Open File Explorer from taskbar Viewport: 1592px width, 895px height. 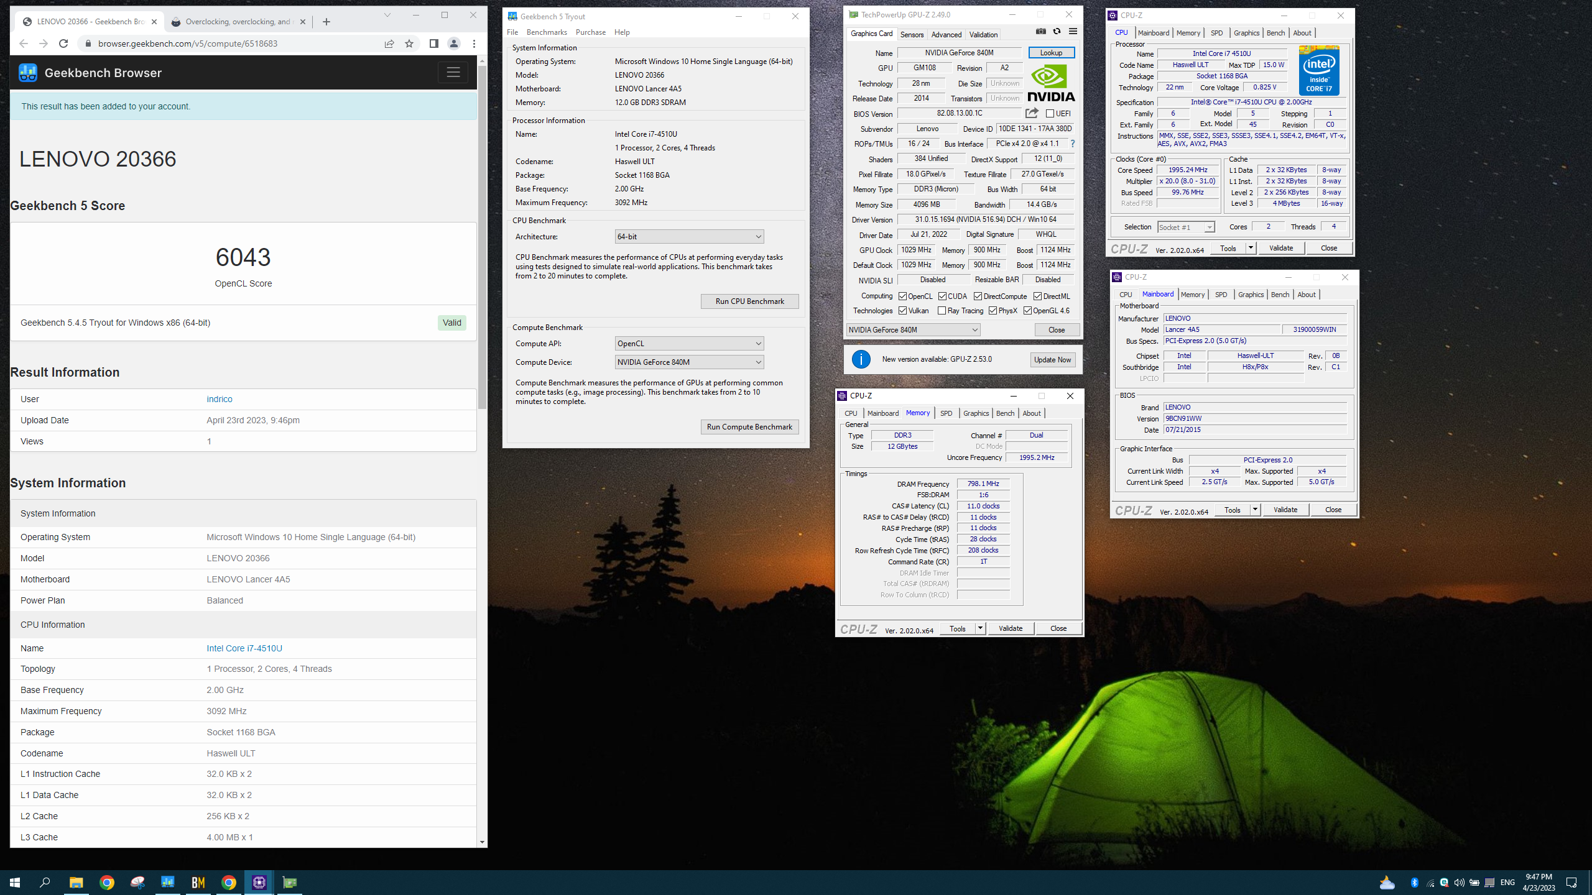76,883
